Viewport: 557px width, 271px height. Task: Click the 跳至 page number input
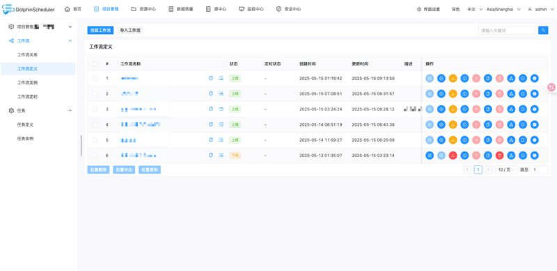[539, 170]
